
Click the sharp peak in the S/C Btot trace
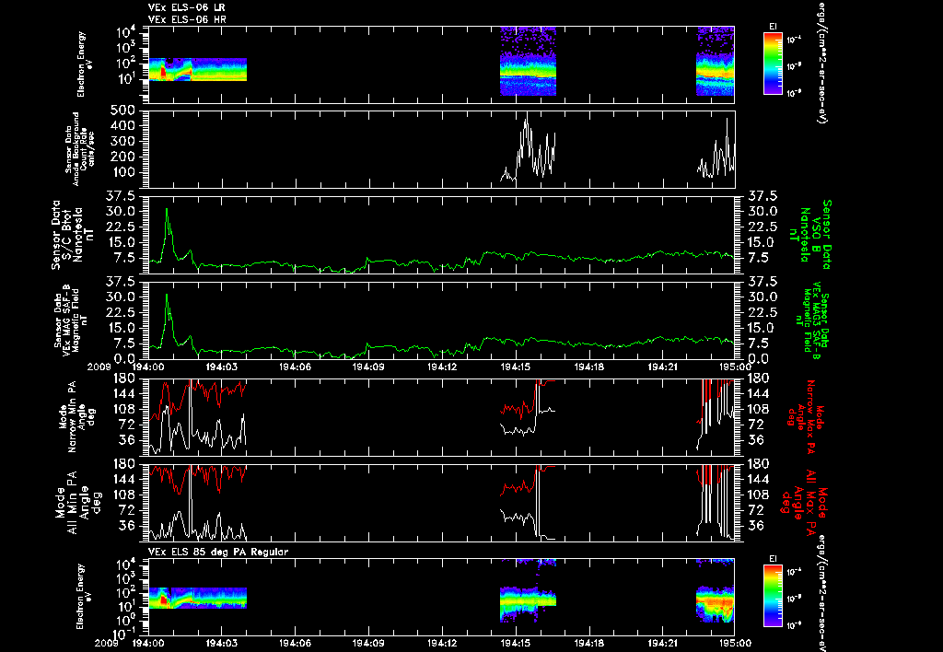[167, 210]
